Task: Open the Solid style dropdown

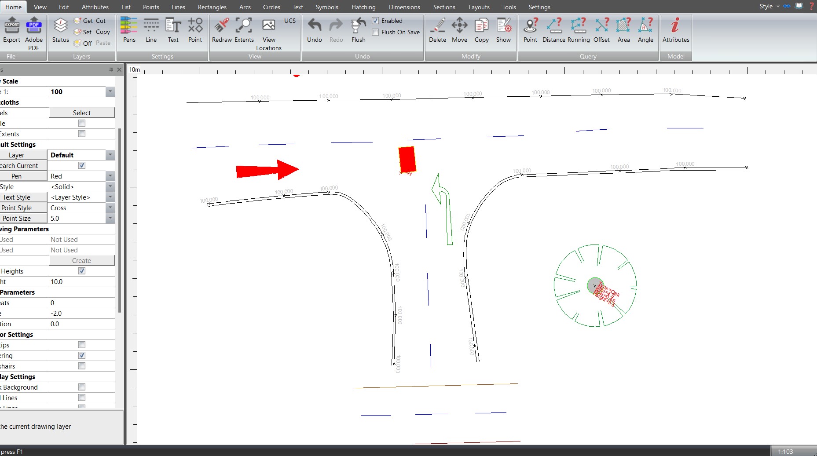Action: click(110, 186)
